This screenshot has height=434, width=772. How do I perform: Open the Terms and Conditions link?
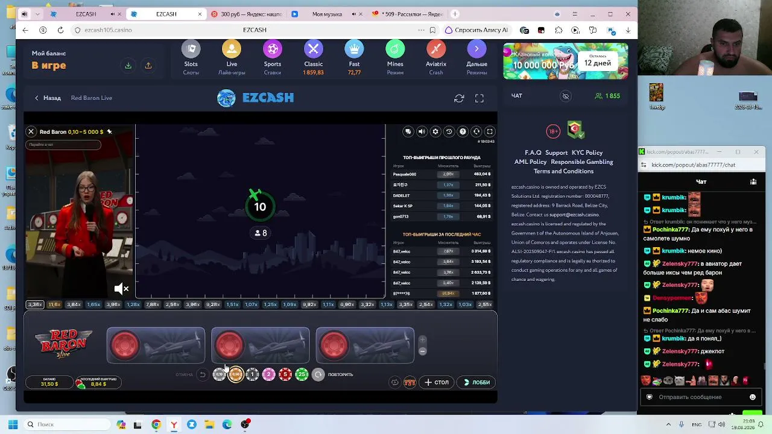coord(563,171)
